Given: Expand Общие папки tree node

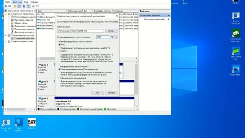Looking at the screenshot, I should click(9, 23).
